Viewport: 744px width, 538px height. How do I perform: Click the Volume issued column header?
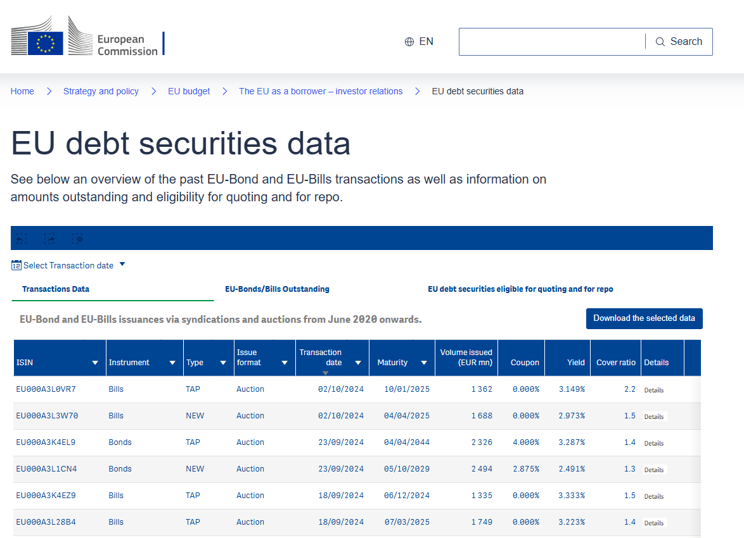466,358
